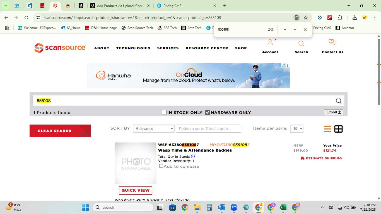Bookmark this page with star icon
This screenshot has width=381, height=214.
point(306,18)
